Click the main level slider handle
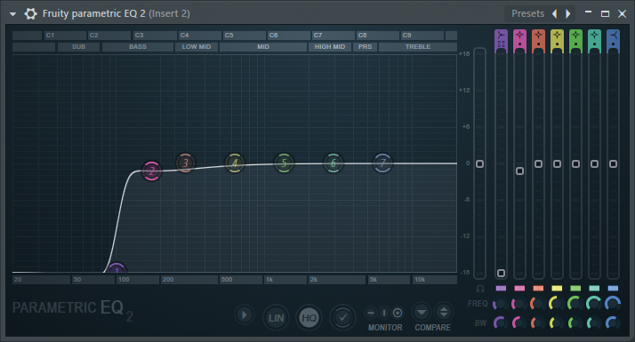The height and width of the screenshot is (342, 635). 480,164
